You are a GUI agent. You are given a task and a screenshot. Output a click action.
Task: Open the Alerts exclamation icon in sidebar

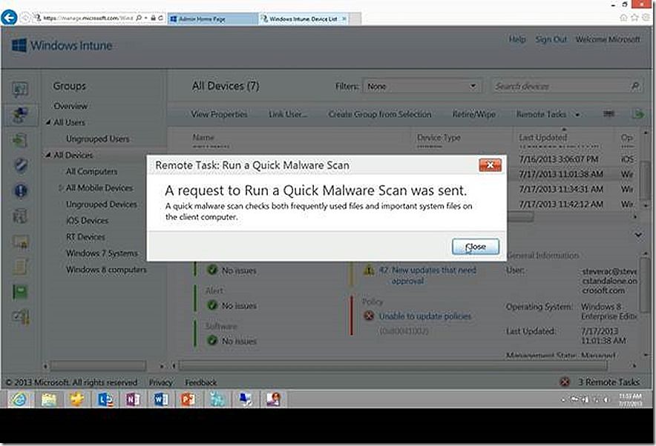pos(20,190)
